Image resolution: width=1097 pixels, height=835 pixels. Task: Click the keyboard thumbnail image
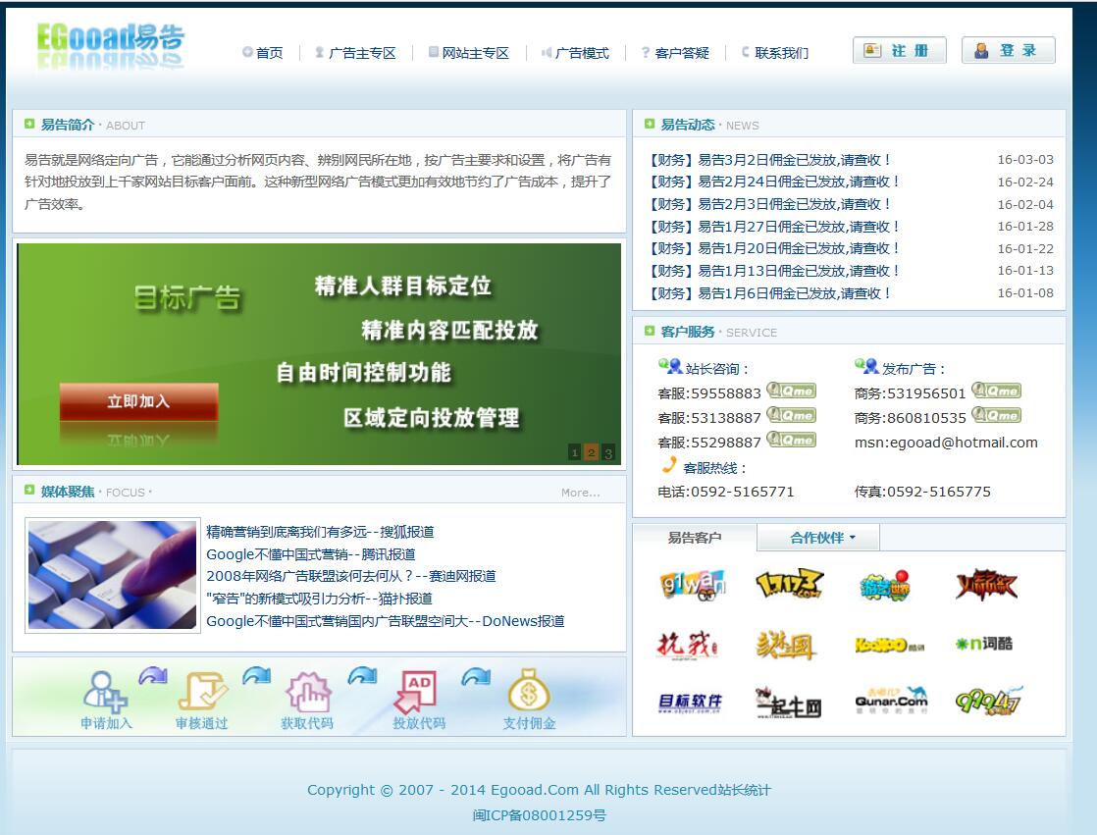click(x=113, y=575)
